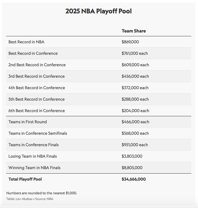Image resolution: width=198 pixels, height=208 pixels.
Task: Click 'Losing Team in NBA Finals' label
Action: click(33, 156)
